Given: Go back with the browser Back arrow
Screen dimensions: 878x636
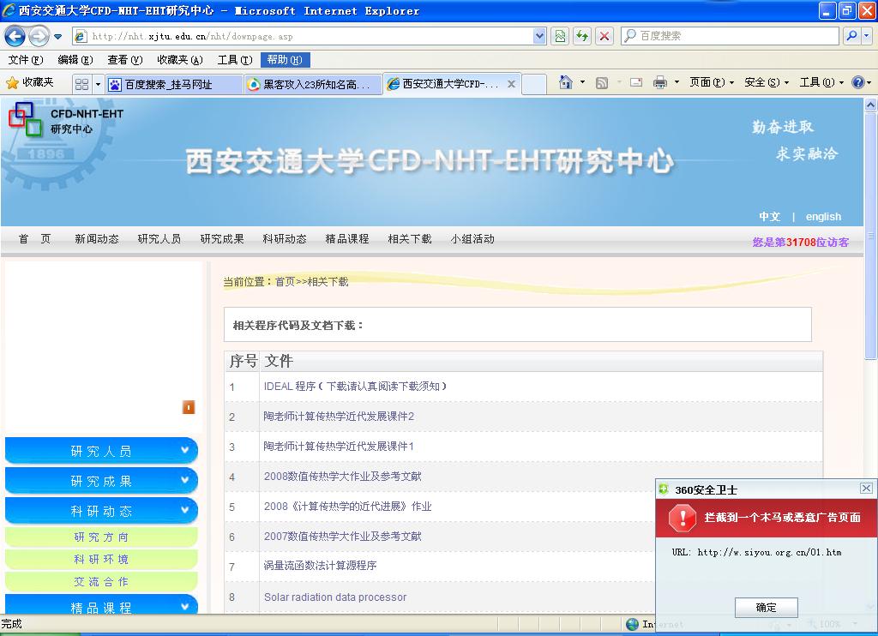Looking at the screenshot, I should tap(15, 36).
